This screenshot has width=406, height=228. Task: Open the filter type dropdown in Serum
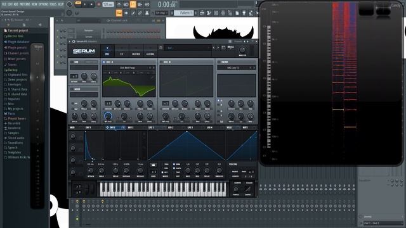click(233, 68)
